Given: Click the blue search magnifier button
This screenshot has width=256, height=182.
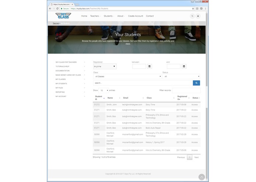Looking at the screenshot, I should pyautogui.click(x=196, y=83).
